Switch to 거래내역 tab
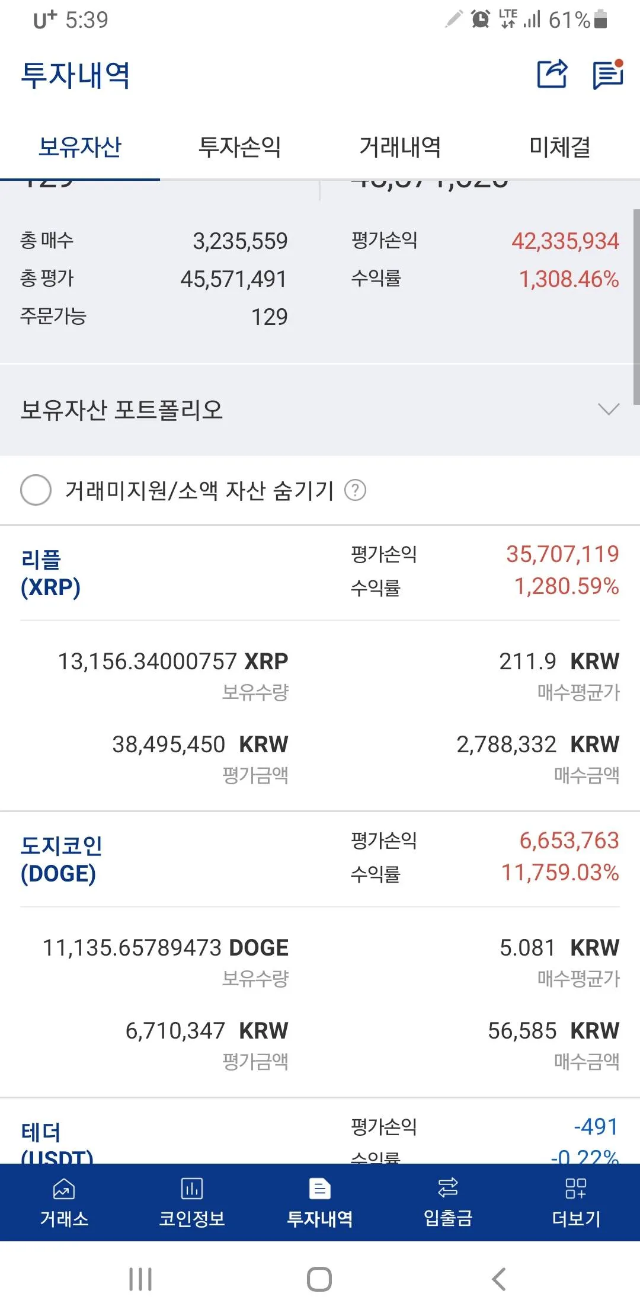640x1316 pixels. (400, 147)
